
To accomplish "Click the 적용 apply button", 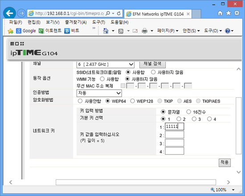I will 225,163.
